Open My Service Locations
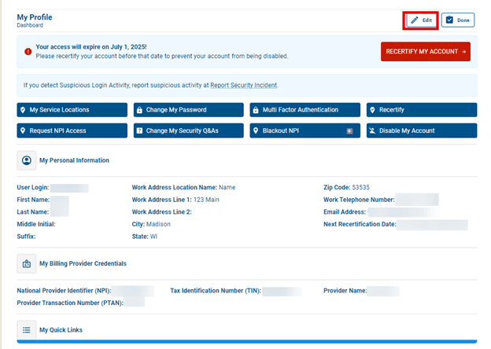This screenshot has width=491, height=349. (72, 110)
